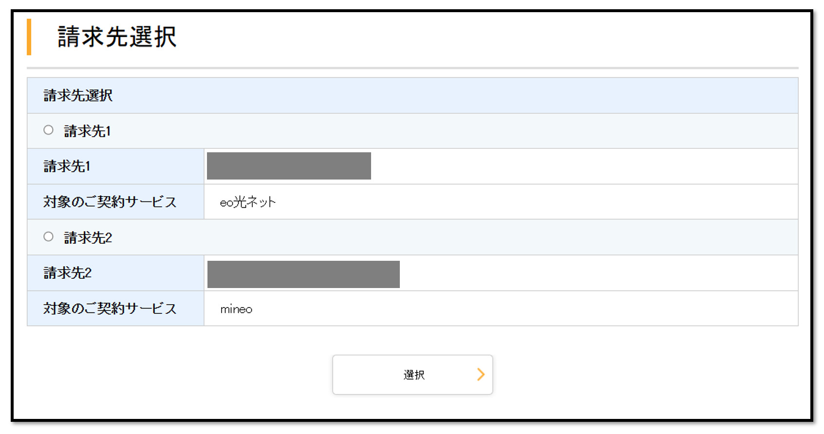Click the large 請求先選択 page heading
The image size is (824, 434).
coord(117,37)
